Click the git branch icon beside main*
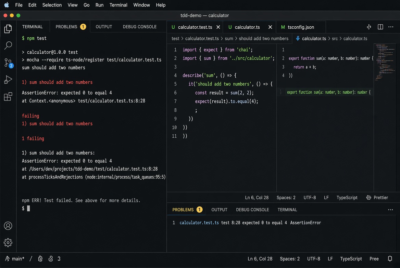Screen dimensions: 400x268 tap(7, 258)
